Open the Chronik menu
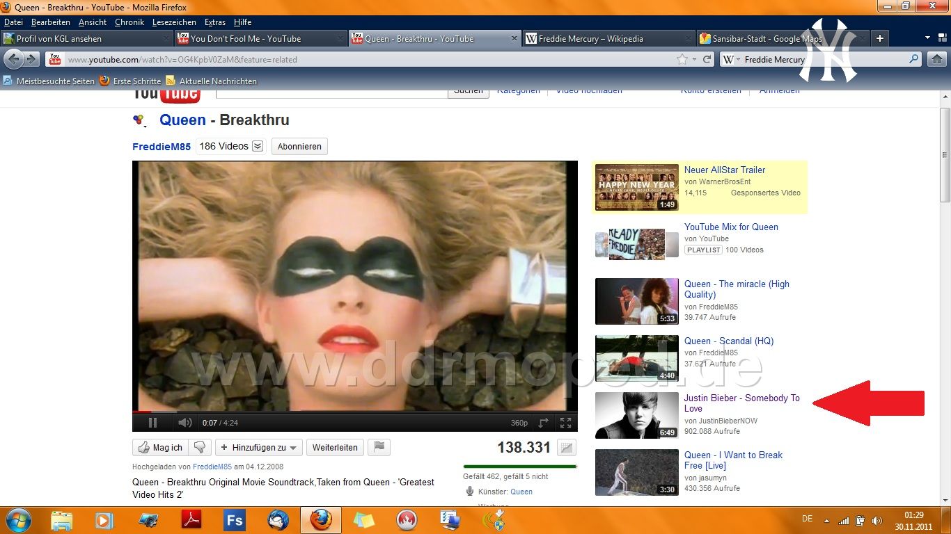 pyautogui.click(x=129, y=22)
